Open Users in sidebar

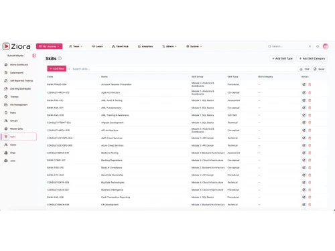pos(10,145)
